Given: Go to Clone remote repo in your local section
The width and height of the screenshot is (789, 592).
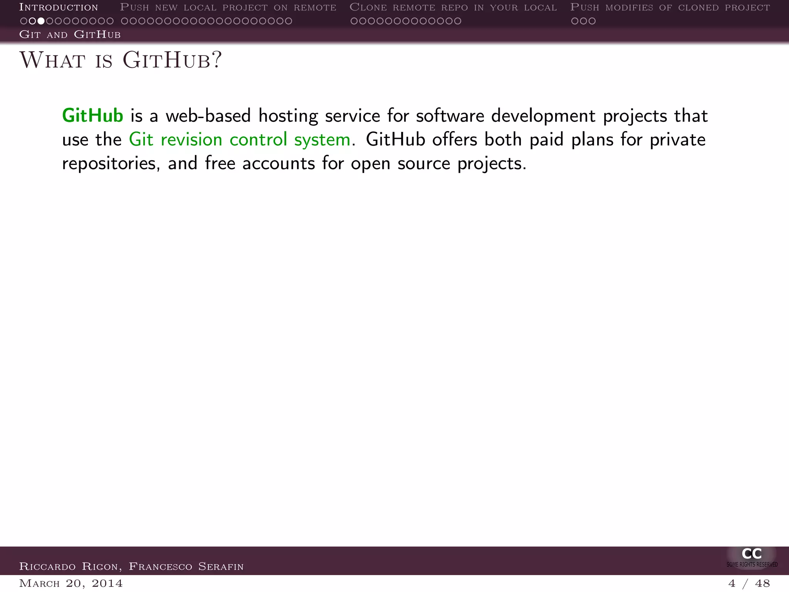Looking at the screenshot, I should click(x=453, y=7).
